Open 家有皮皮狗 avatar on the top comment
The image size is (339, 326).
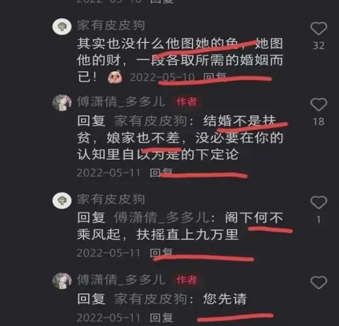(x=62, y=27)
